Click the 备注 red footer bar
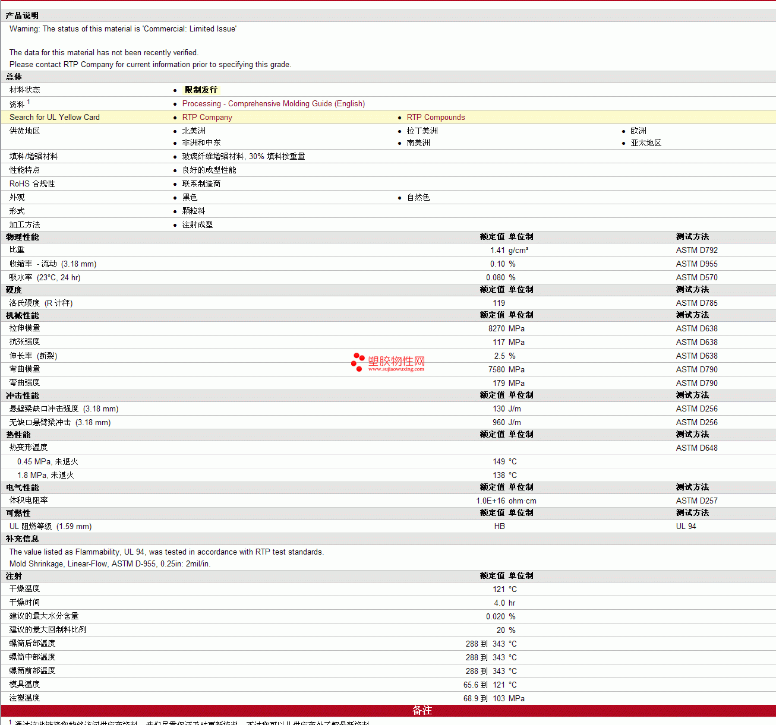Screen dimensions: 776x725 pyautogui.click(x=422, y=710)
